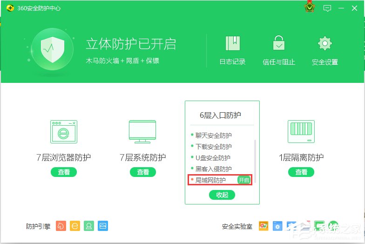
Task: Open the feedback message icon in title bar
Action: [327, 8]
